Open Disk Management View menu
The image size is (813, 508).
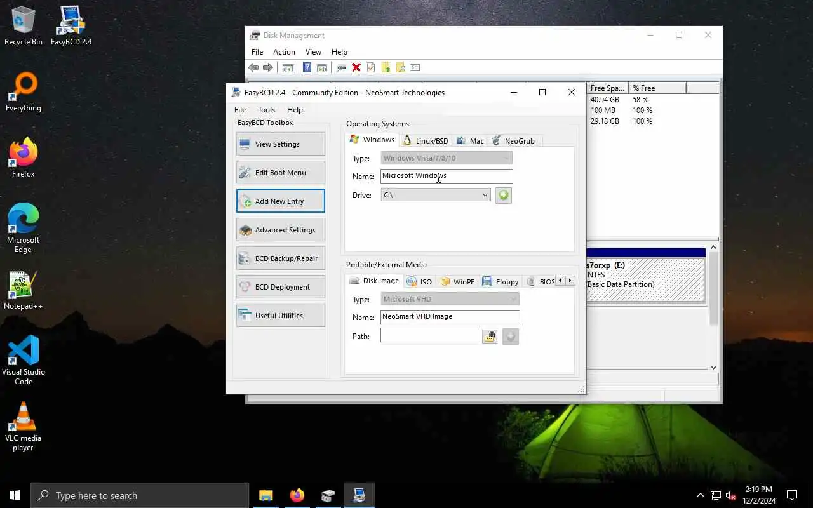click(313, 52)
